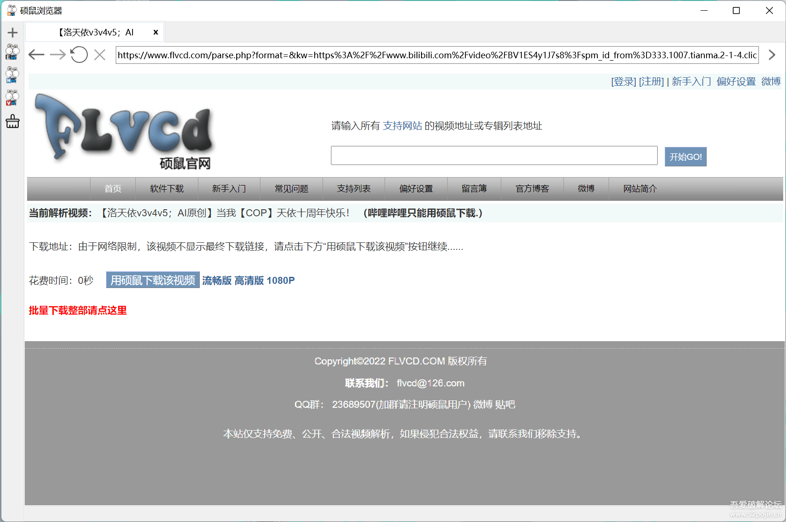Viewport: 786px width, 522px height.
Task: Click the 用硕鼠下载该视频 button
Action: pyautogui.click(x=153, y=280)
